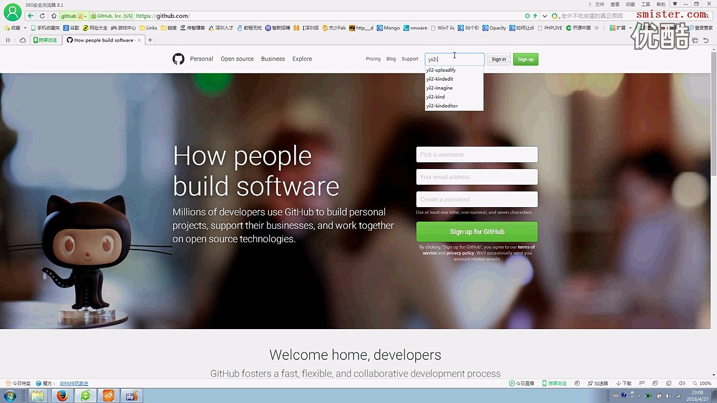Click the green compatibility-mode icon in address bar

[x=527, y=16]
